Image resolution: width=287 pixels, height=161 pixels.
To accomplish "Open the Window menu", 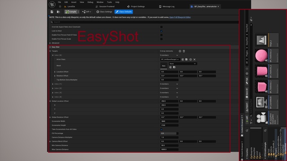I will pyautogui.click(x=100, y=2).
